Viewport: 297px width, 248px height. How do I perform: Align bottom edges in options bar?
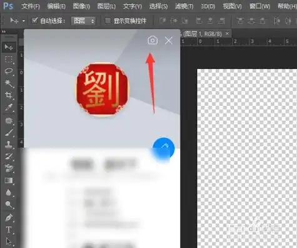(x=184, y=21)
